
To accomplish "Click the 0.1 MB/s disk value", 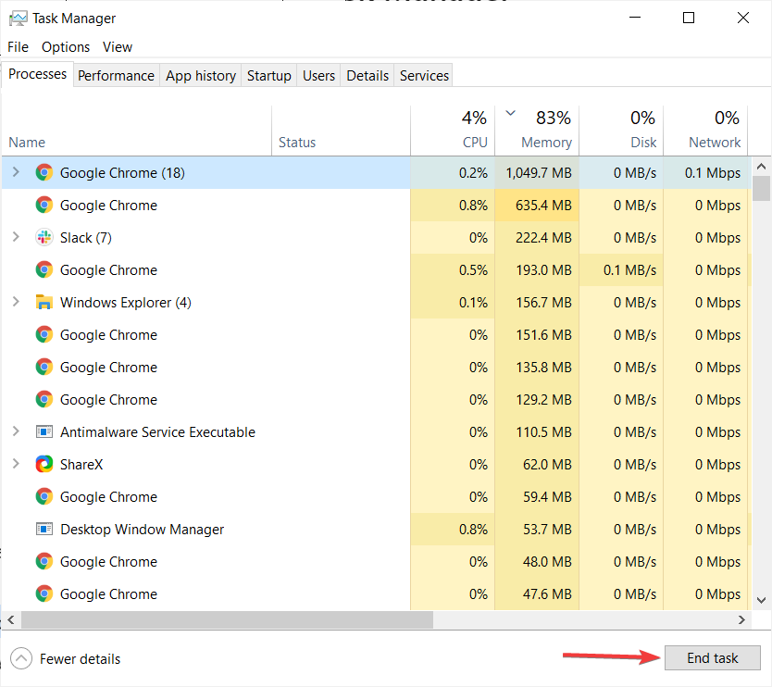I will [x=629, y=269].
